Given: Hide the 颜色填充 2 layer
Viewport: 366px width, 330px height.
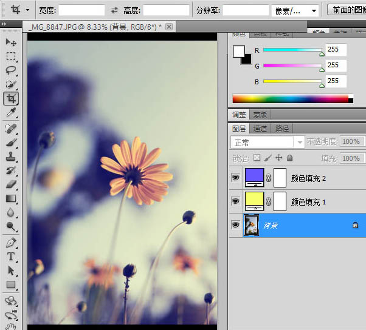Looking at the screenshot, I should click(x=235, y=178).
